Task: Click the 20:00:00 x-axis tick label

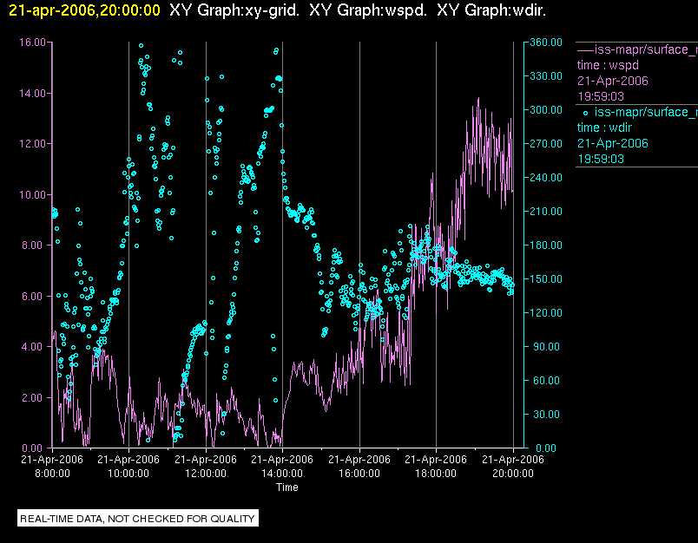Action: (513, 474)
